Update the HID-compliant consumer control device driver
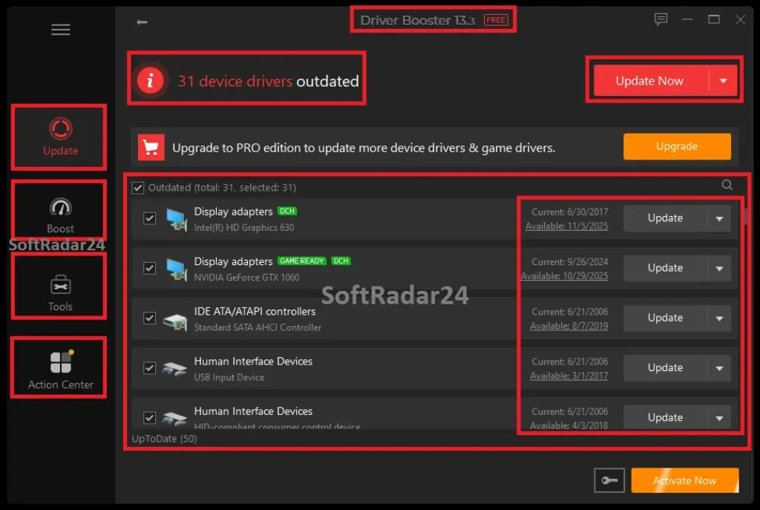Viewport: 760px width, 510px height. (666, 417)
